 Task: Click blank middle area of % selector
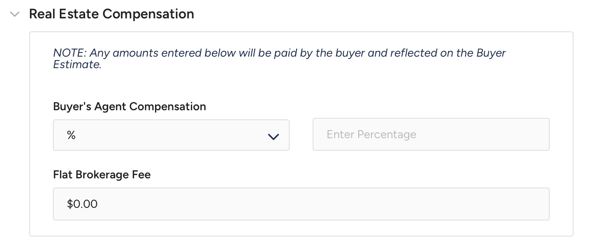[x=169, y=135]
